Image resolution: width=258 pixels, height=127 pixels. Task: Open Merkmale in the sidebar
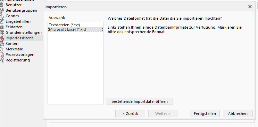(x=14, y=49)
